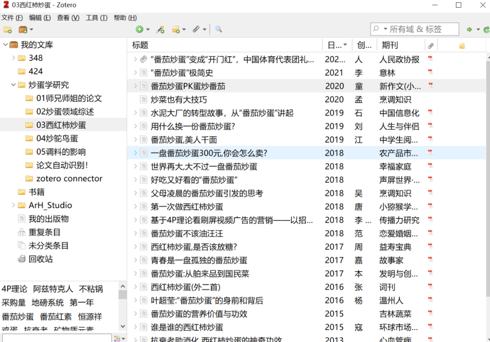Select collection 04炒鸵鸟蛋
This screenshot has width=490, height=342.
57,138
